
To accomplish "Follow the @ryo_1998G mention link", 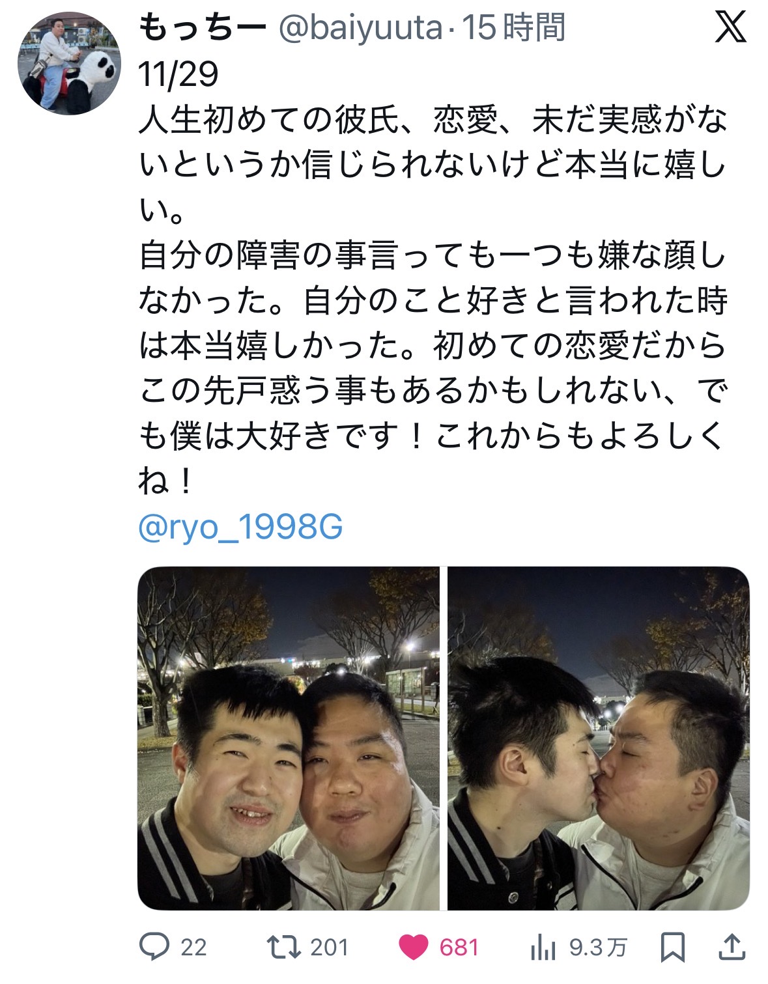I will pyautogui.click(x=240, y=527).
